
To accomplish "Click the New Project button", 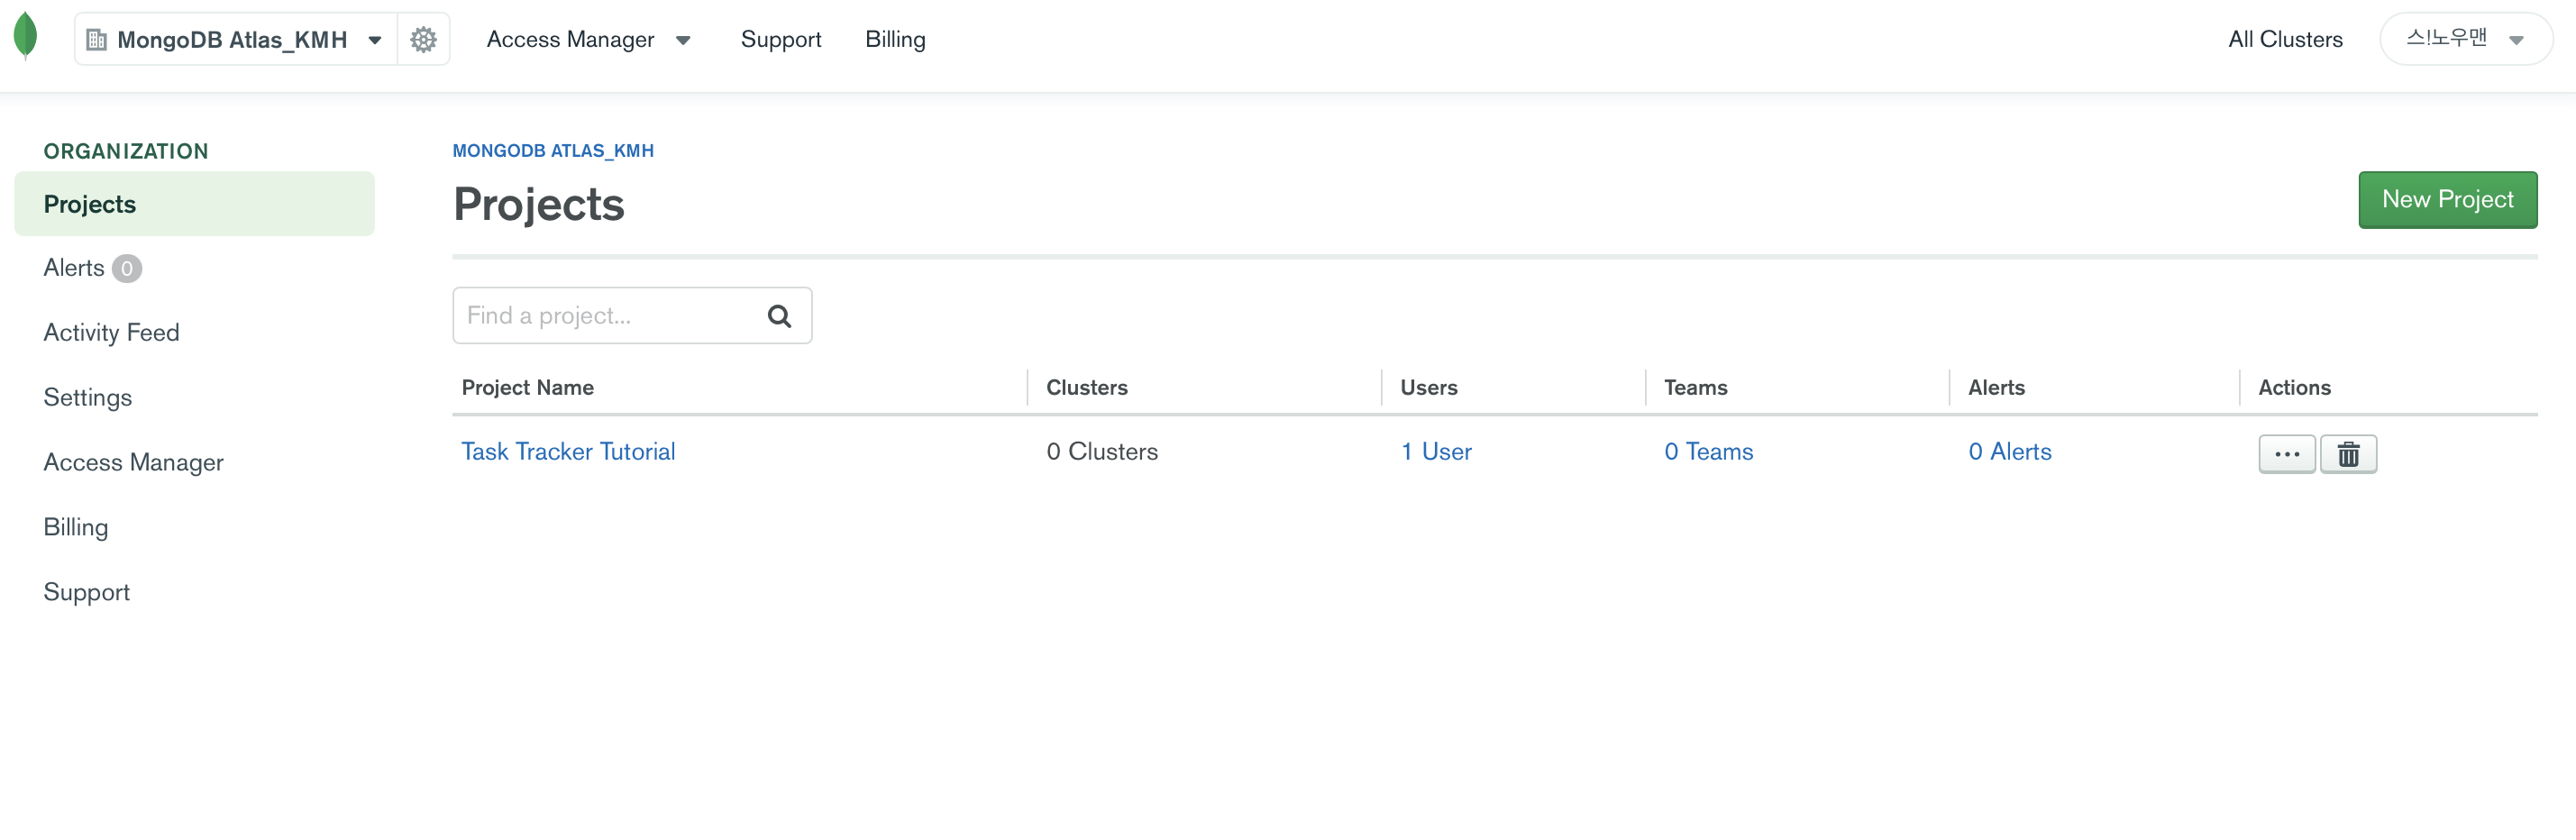I will (x=2447, y=200).
